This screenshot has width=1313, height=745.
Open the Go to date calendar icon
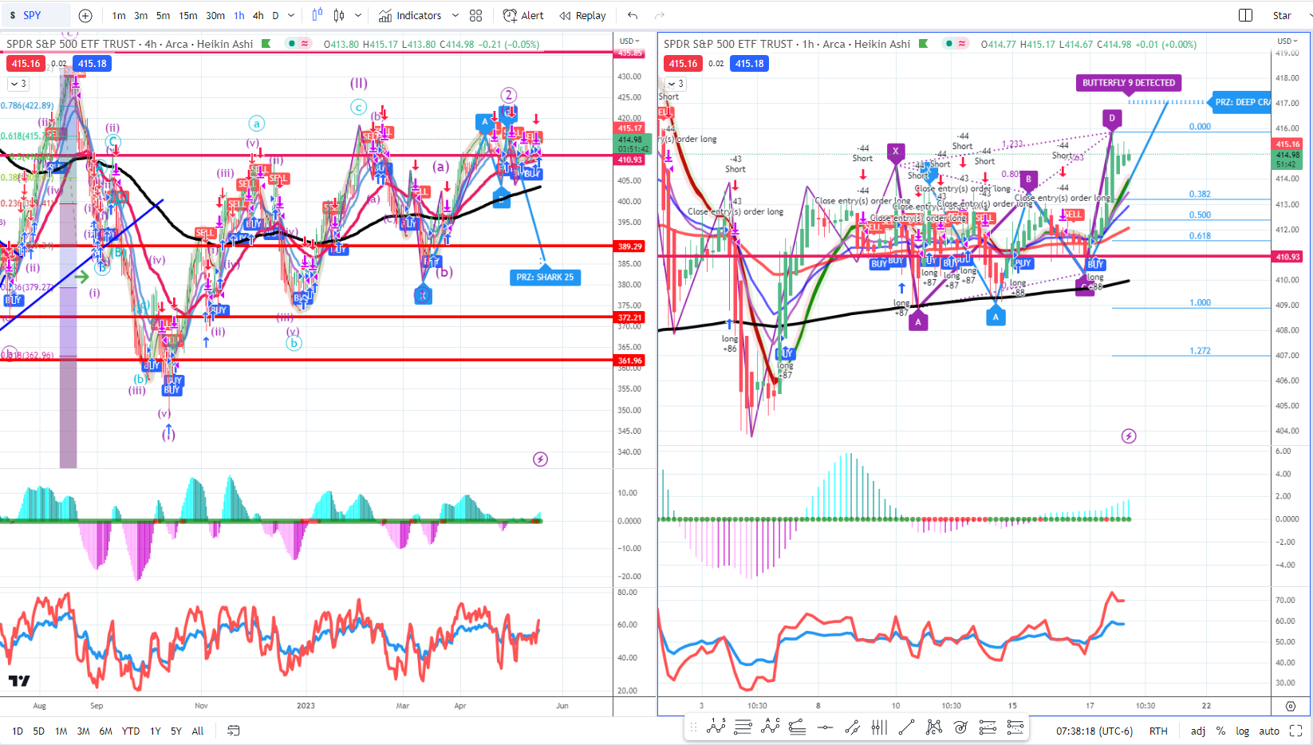[x=234, y=731]
